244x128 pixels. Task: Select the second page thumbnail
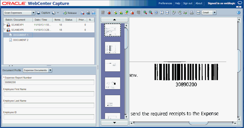(113, 48)
